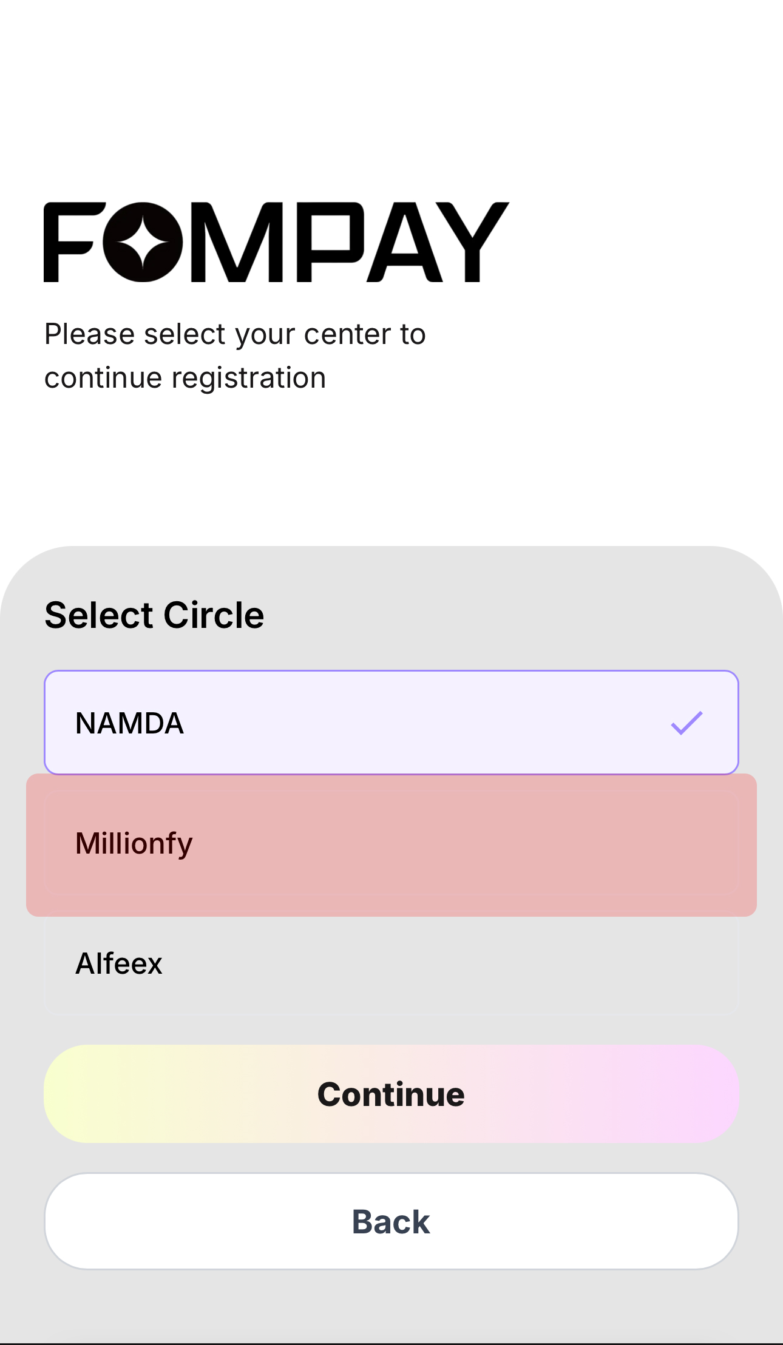
Task: Click the PAY portion of the logo
Action: (401, 242)
